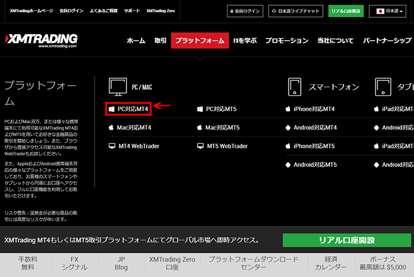Viewport: 414px width, 277px height.
Task: Click FXシグナル footer item
Action: (75, 263)
